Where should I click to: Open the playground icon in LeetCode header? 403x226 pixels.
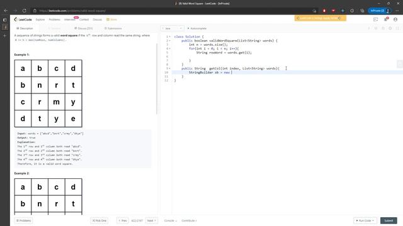click(375, 19)
